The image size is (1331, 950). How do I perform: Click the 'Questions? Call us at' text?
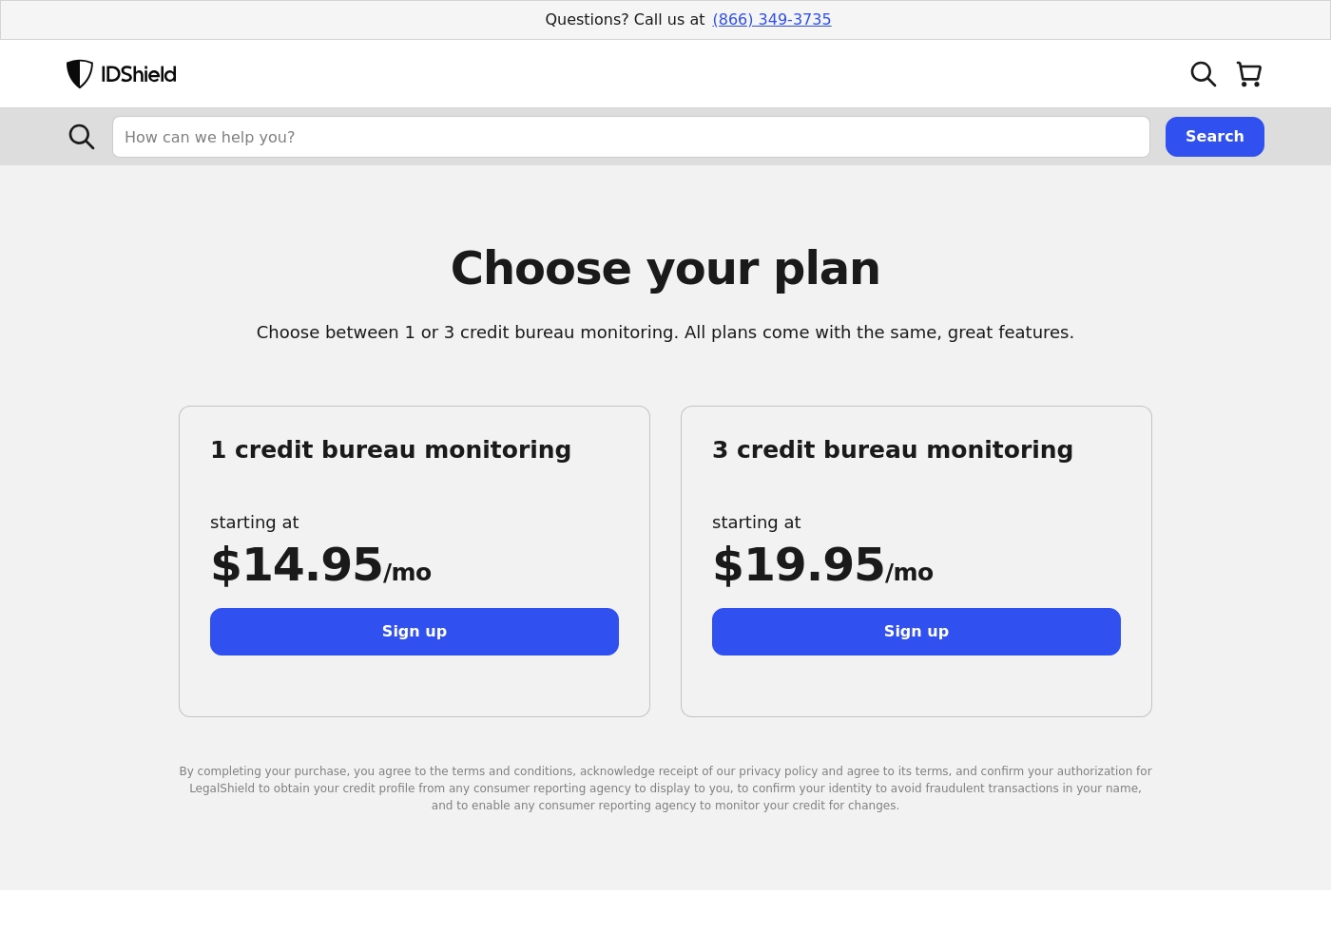coord(625,20)
